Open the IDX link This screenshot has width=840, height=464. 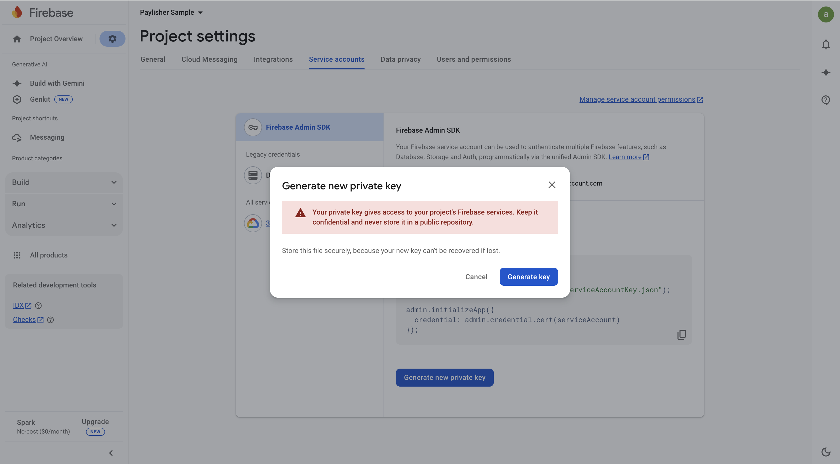point(22,306)
